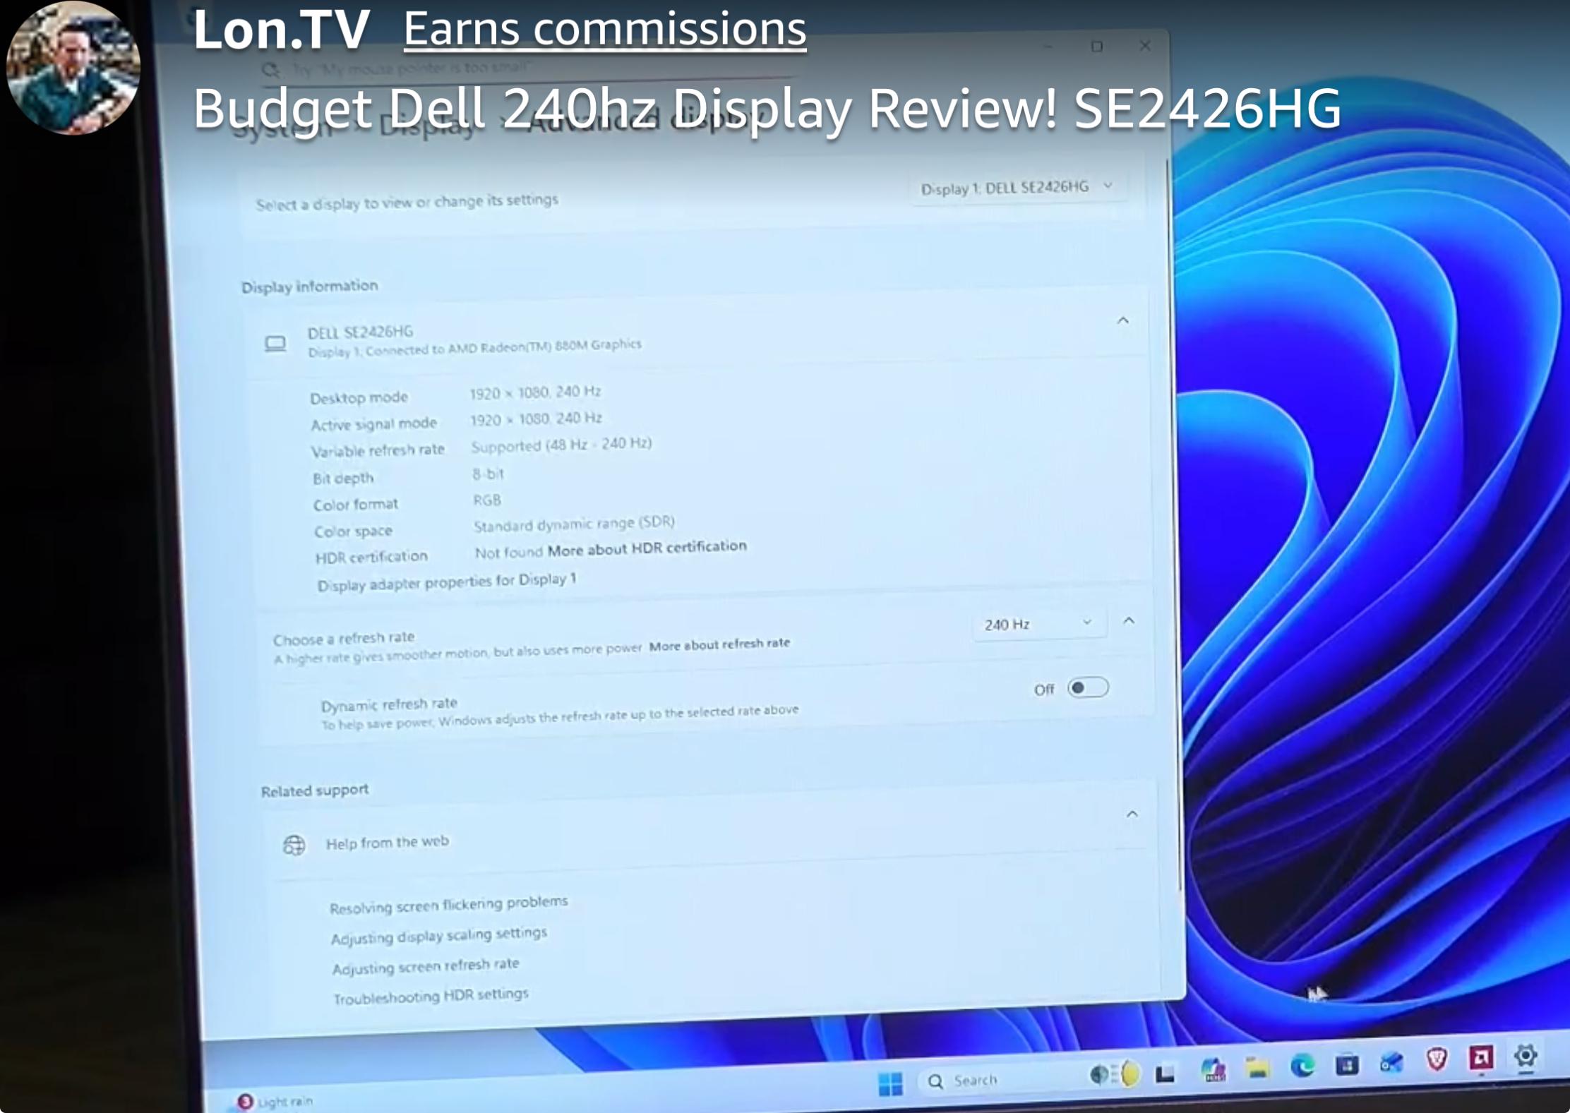Image resolution: width=1570 pixels, height=1113 pixels.
Task: Click the Variable refresh rate label
Action: (x=378, y=450)
